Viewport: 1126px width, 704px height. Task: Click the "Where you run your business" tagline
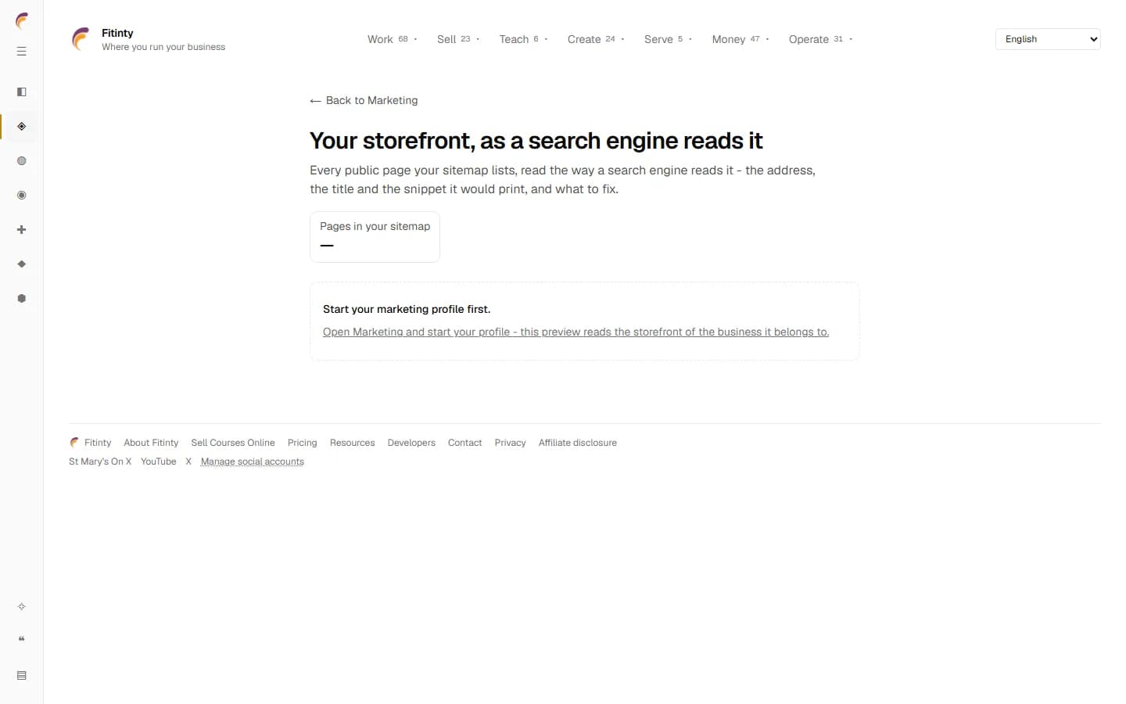coord(163,47)
